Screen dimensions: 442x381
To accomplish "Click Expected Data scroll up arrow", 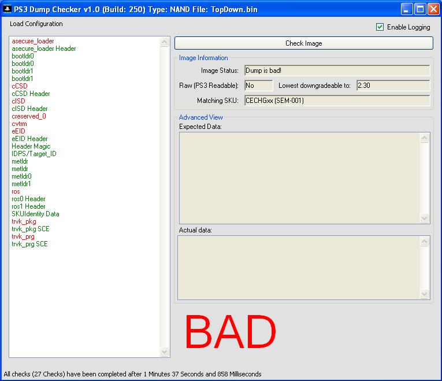I will [x=425, y=138].
